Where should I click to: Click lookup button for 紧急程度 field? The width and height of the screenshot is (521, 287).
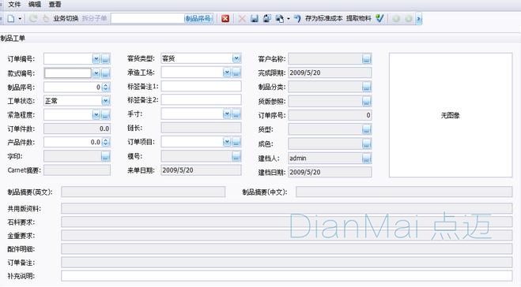(105, 115)
